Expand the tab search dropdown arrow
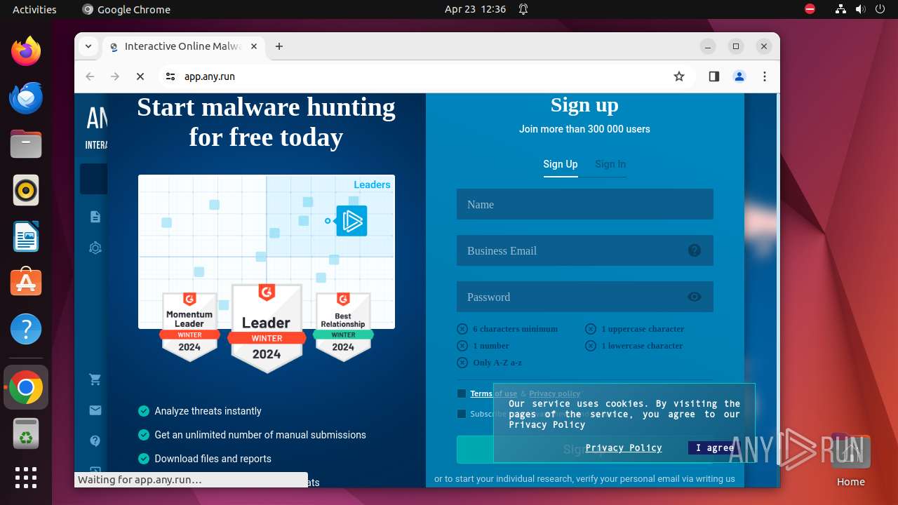Screen dimensions: 898x505 tap(88, 46)
